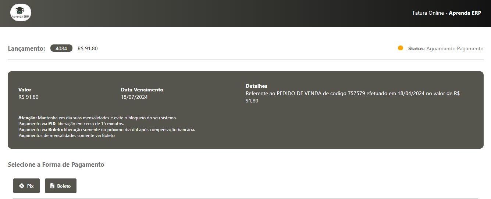The height and width of the screenshot is (199, 491).
Task: Click the Data Vencimento label
Action: [x=142, y=90]
